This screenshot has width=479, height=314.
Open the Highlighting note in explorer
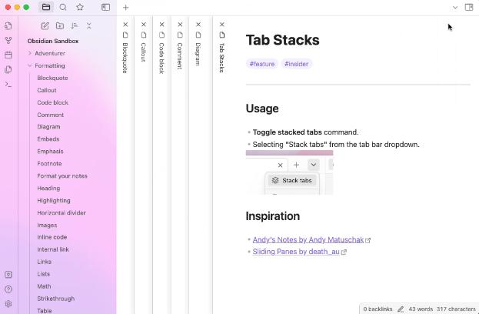pyautogui.click(x=54, y=200)
